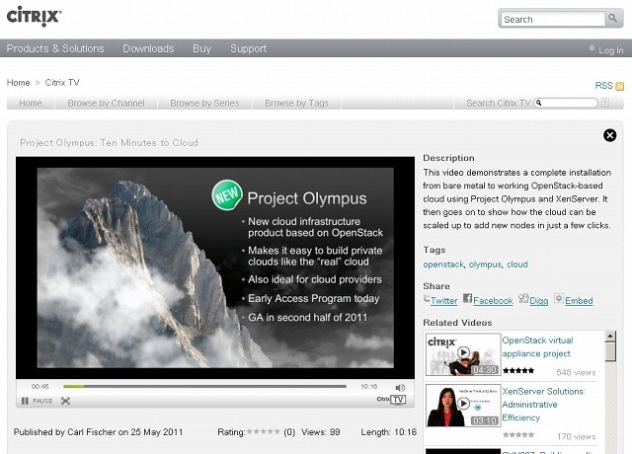Viewport: 632px width, 454px height.
Task: Click the olympus tag
Action: [485, 265]
